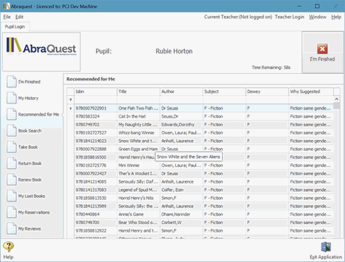Click ISBN 9781841213989 cell
Image resolution: width=345 pixels, height=262 pixels.
coord(96,206)
